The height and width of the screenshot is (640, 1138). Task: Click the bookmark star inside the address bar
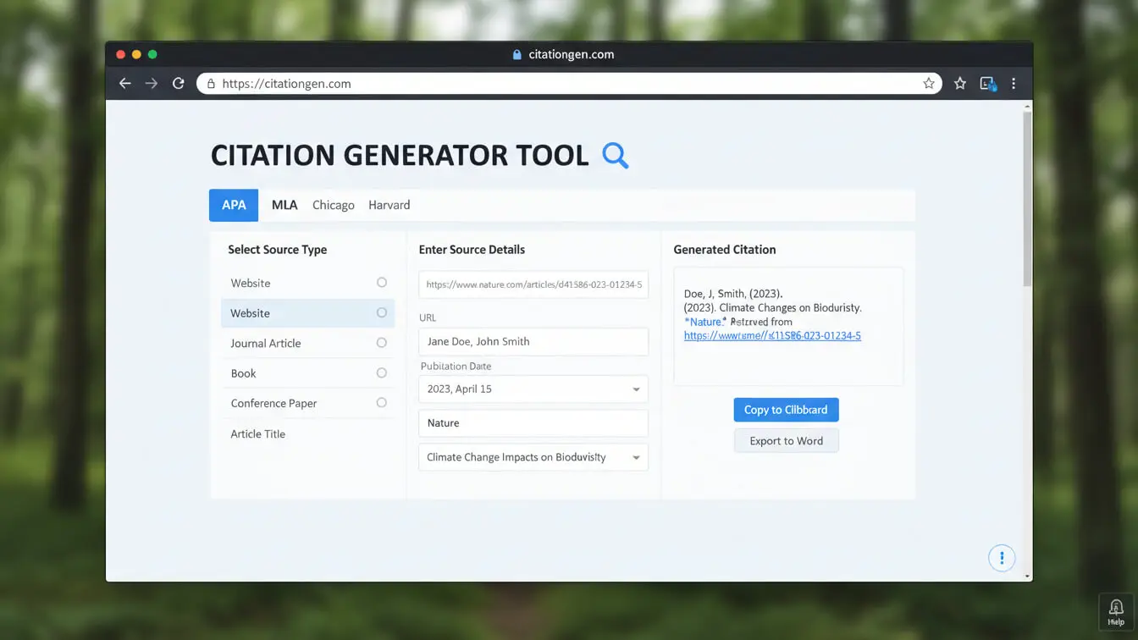coord(929,83)
